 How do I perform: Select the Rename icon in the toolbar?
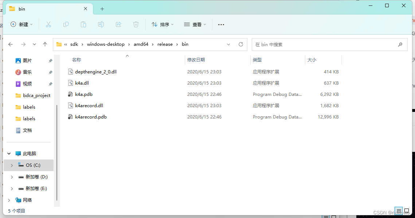coord(101,24)
